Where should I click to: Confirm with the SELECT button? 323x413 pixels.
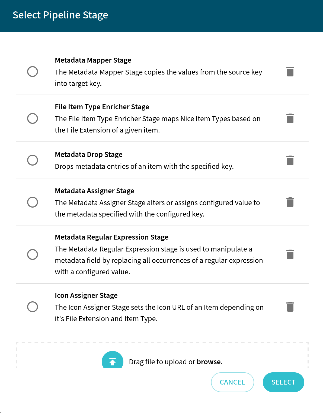click(283, 382)
